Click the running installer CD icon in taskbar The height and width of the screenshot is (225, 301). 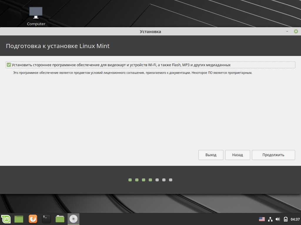click(x=73, y=219)
